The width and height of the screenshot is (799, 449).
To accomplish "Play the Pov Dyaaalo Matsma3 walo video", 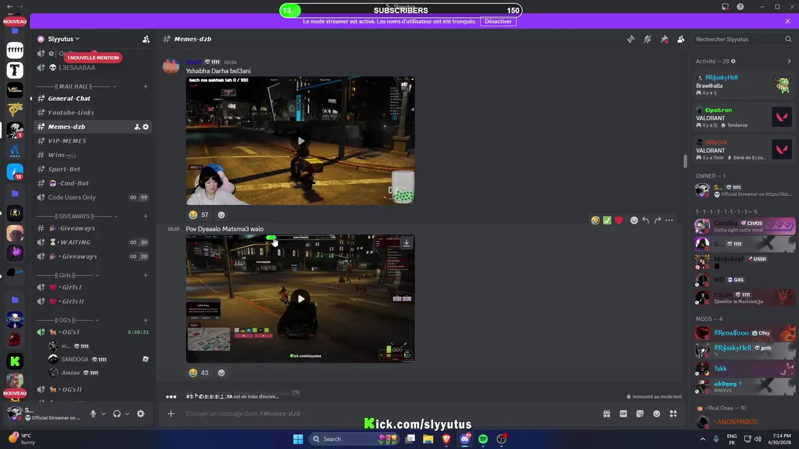I will click(x=301, y=299).
